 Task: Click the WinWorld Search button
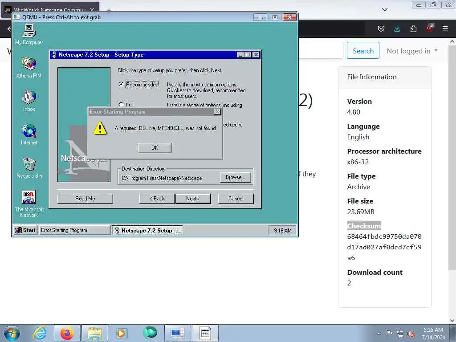363,51
